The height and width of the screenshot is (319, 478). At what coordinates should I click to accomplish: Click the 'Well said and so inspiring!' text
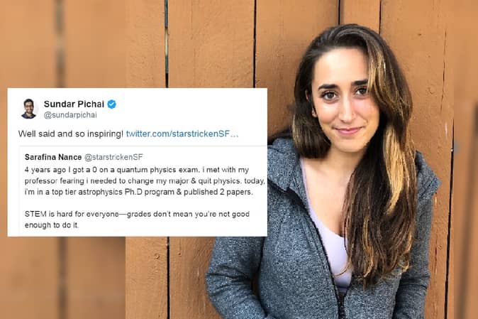point(71,134)
